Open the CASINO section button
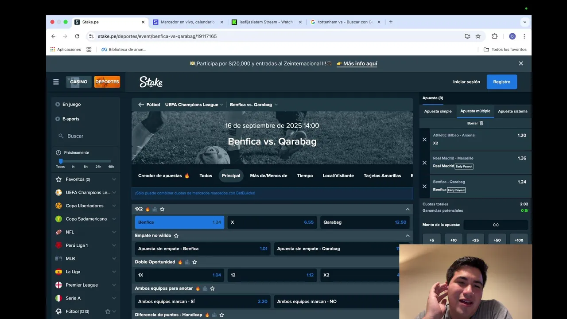Image resolution: width=567 pixels, height=319 pixels. point(78,82)
